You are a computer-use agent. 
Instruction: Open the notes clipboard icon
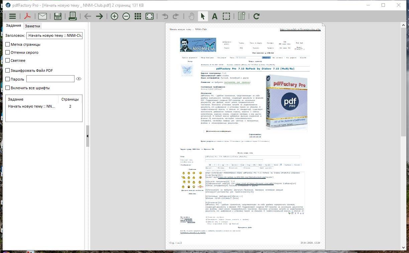[242, 16]
